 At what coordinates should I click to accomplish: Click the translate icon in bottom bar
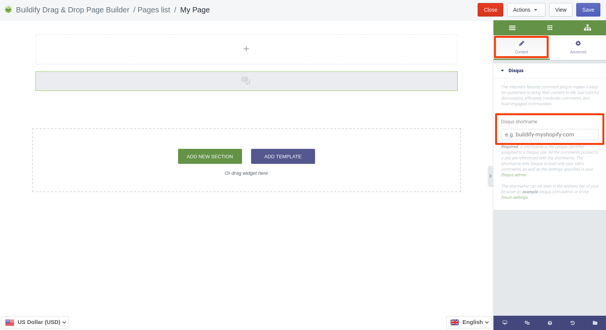[527, 323]
